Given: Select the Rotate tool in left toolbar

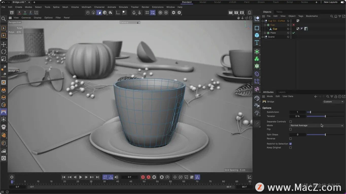Looking at the screenshot, I should 4,52.
